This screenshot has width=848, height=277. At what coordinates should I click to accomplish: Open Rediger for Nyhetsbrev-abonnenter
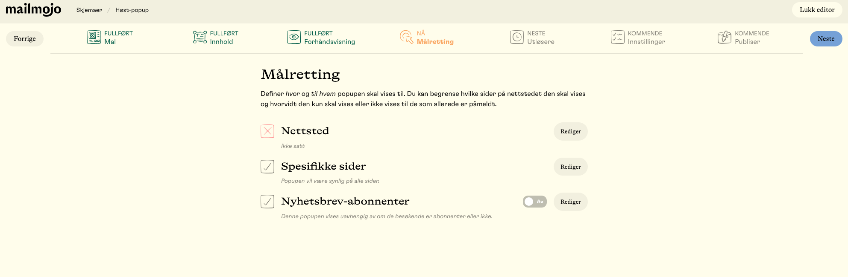click(x=571, y=202)
